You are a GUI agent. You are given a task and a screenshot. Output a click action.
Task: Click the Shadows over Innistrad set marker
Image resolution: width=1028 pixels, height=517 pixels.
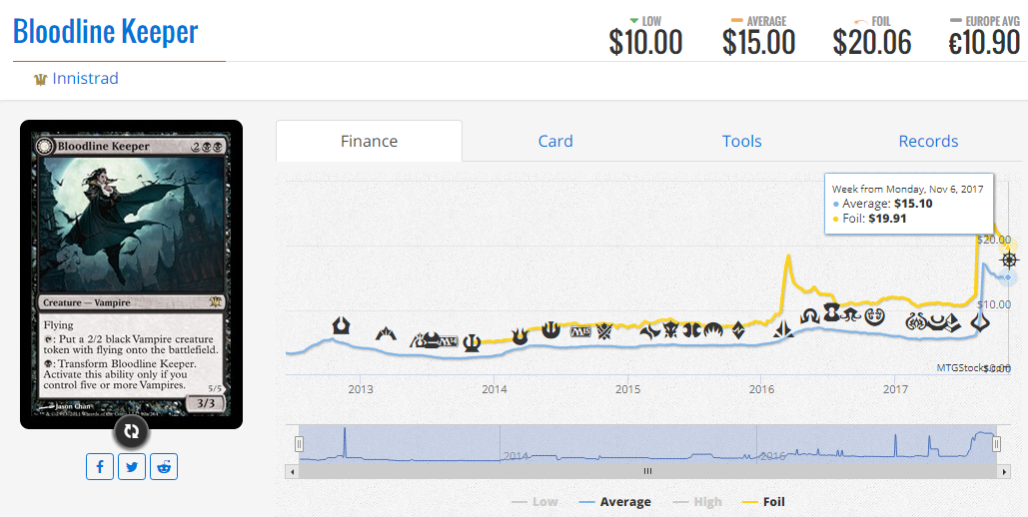[x=810, y=315]
